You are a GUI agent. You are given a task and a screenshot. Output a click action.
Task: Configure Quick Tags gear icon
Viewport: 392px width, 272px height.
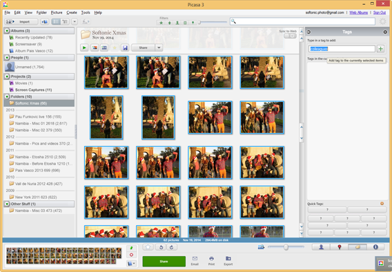(x=382, y=204)
